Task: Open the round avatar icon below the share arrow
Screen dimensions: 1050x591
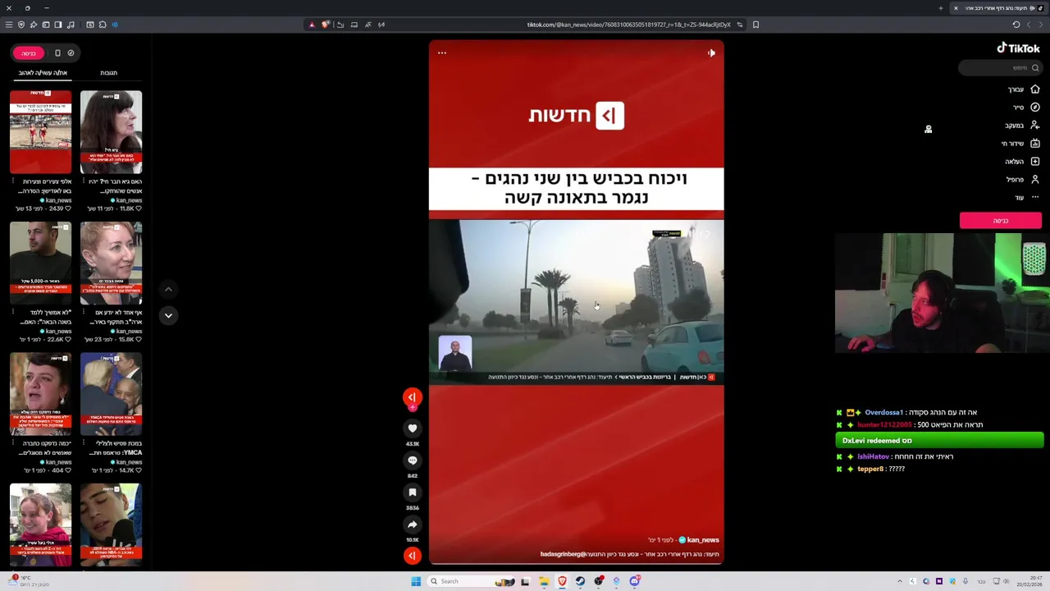Action: 413,556
